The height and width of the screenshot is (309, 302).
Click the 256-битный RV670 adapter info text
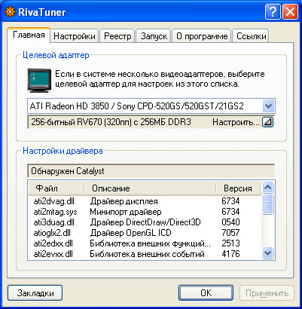click(x=111, y=122)
